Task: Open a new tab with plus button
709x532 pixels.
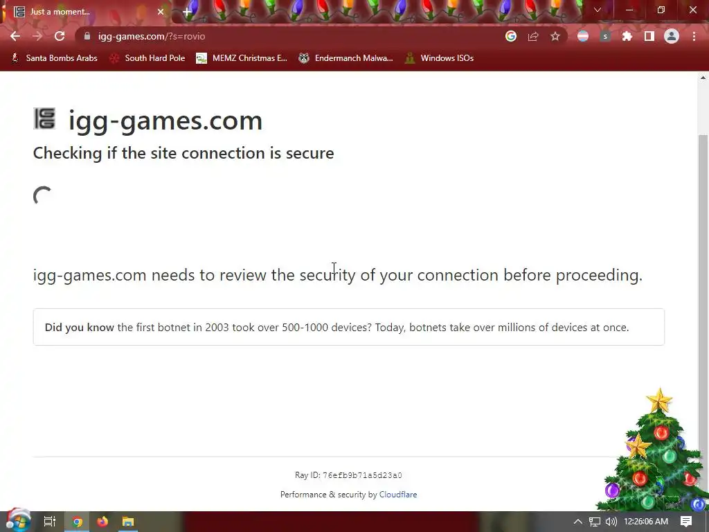Action: 187,12
